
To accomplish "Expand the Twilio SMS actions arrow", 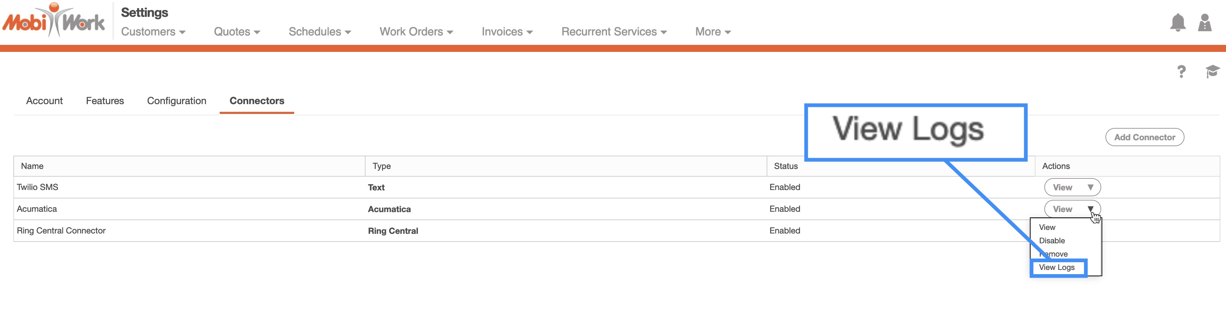I will click(x=1090, y=188).
